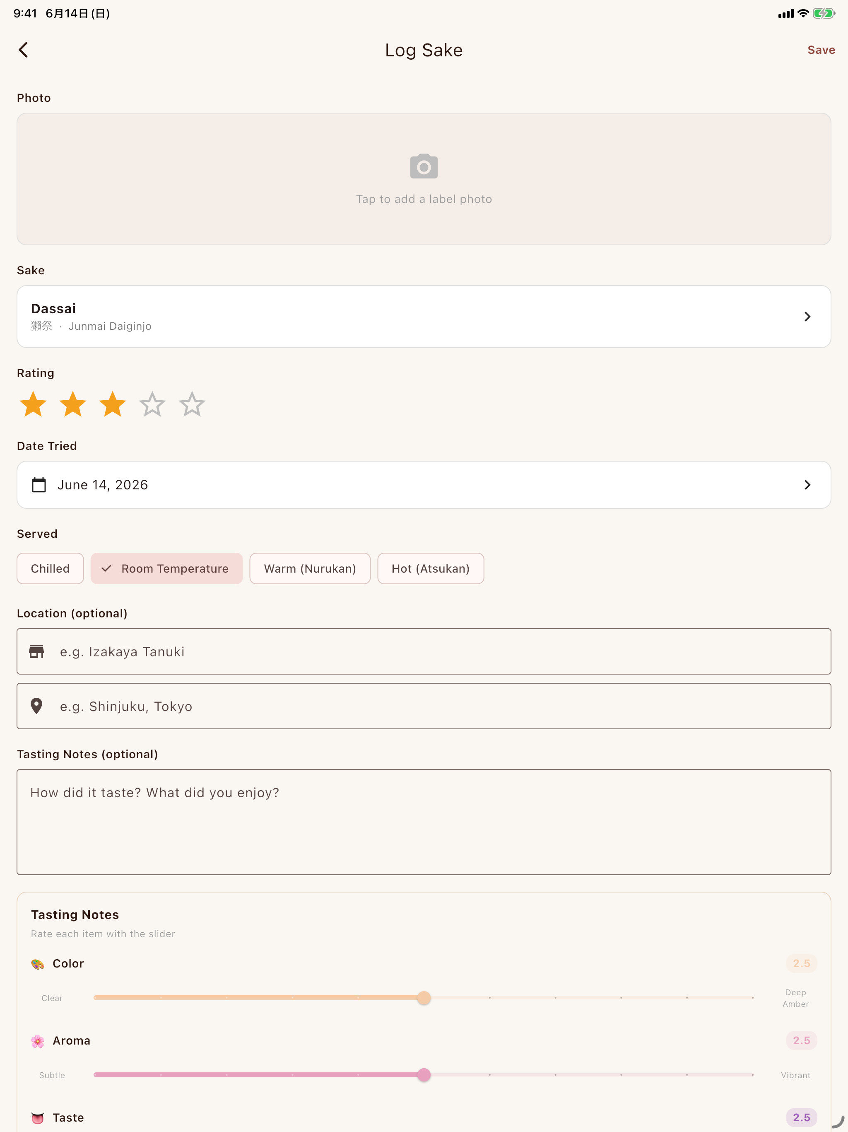Click the calendar icon in Date Tried

click(x=39, y=485)
